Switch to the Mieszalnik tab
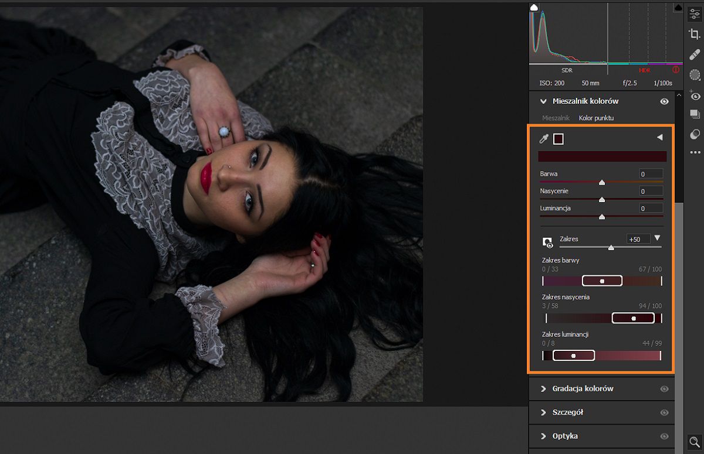704x454 pixels. tap(556, 118)
